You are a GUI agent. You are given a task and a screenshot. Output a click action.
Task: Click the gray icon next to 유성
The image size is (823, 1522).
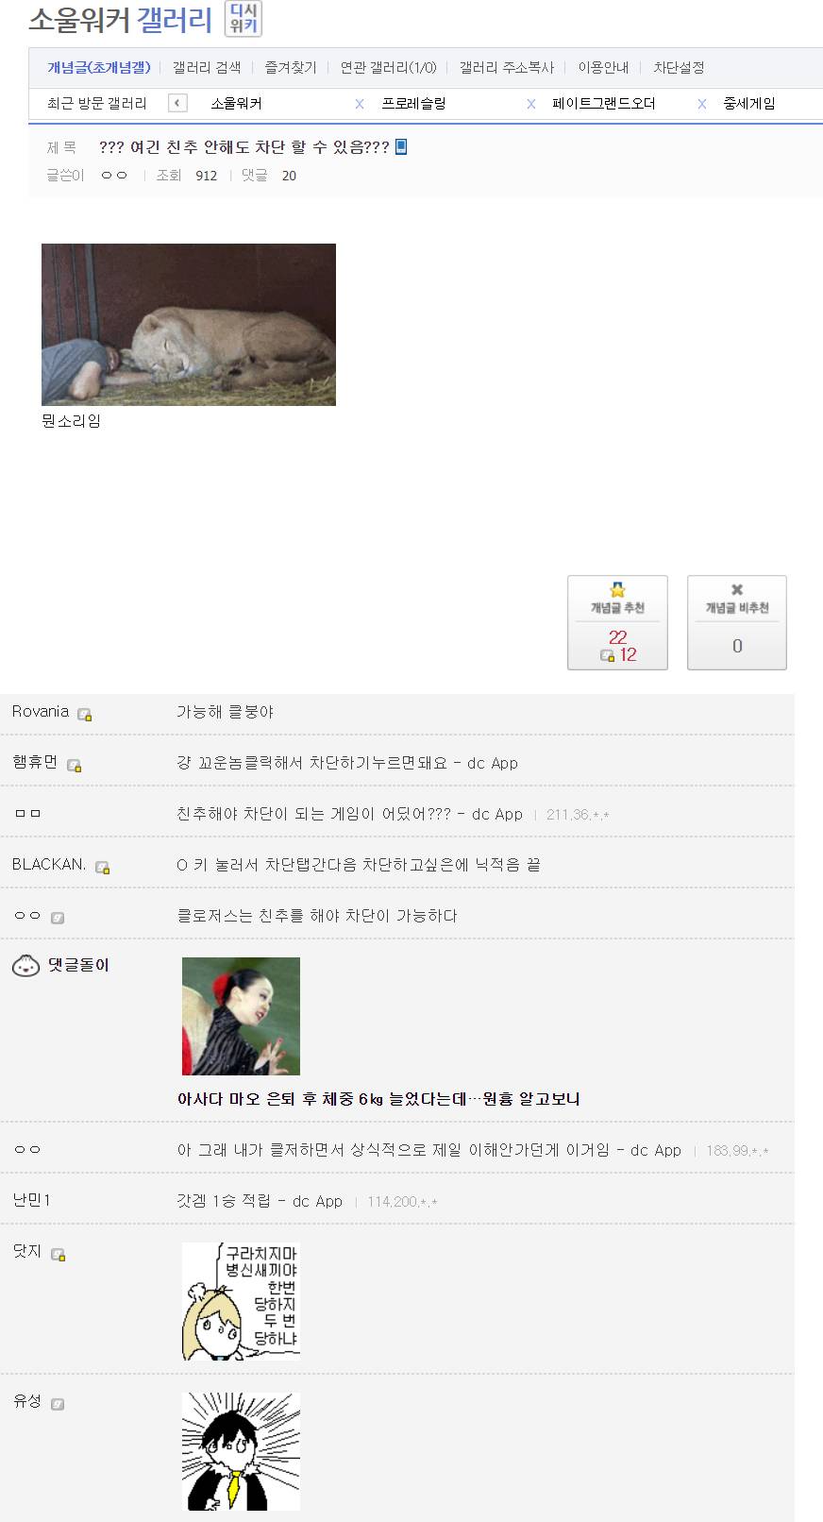(x=58, y=1404)
